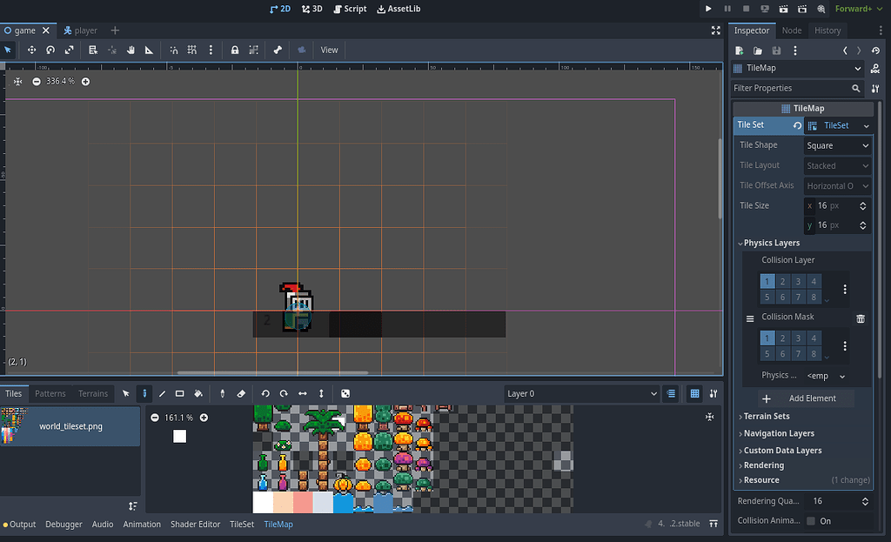
Task: Select the TileMap paint pencil tool
Action: pos(144,393)
